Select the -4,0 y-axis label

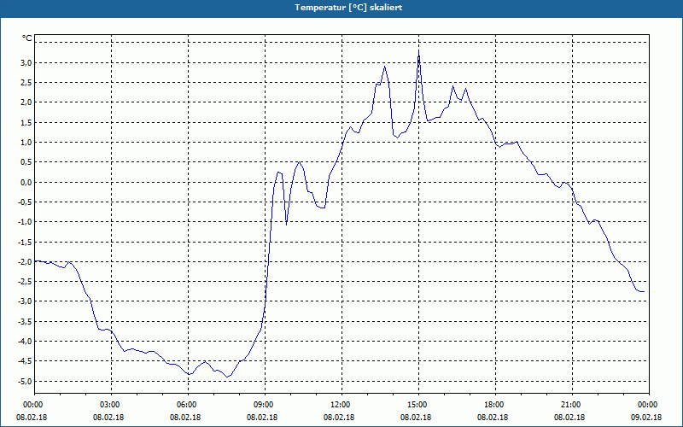point(25,342)
